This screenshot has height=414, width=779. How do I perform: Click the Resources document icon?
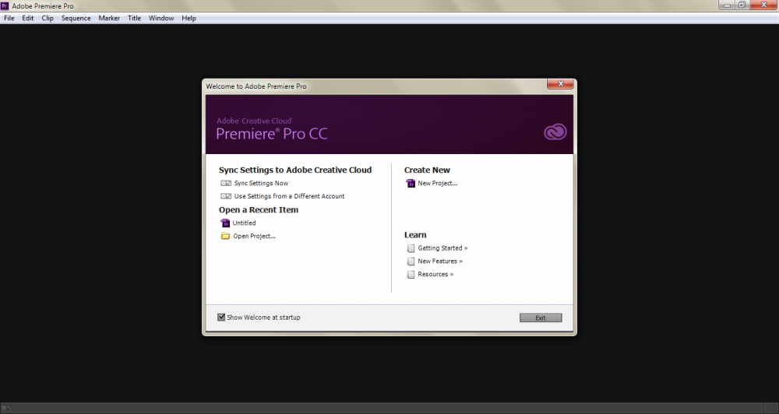click(x=411, y=274)
